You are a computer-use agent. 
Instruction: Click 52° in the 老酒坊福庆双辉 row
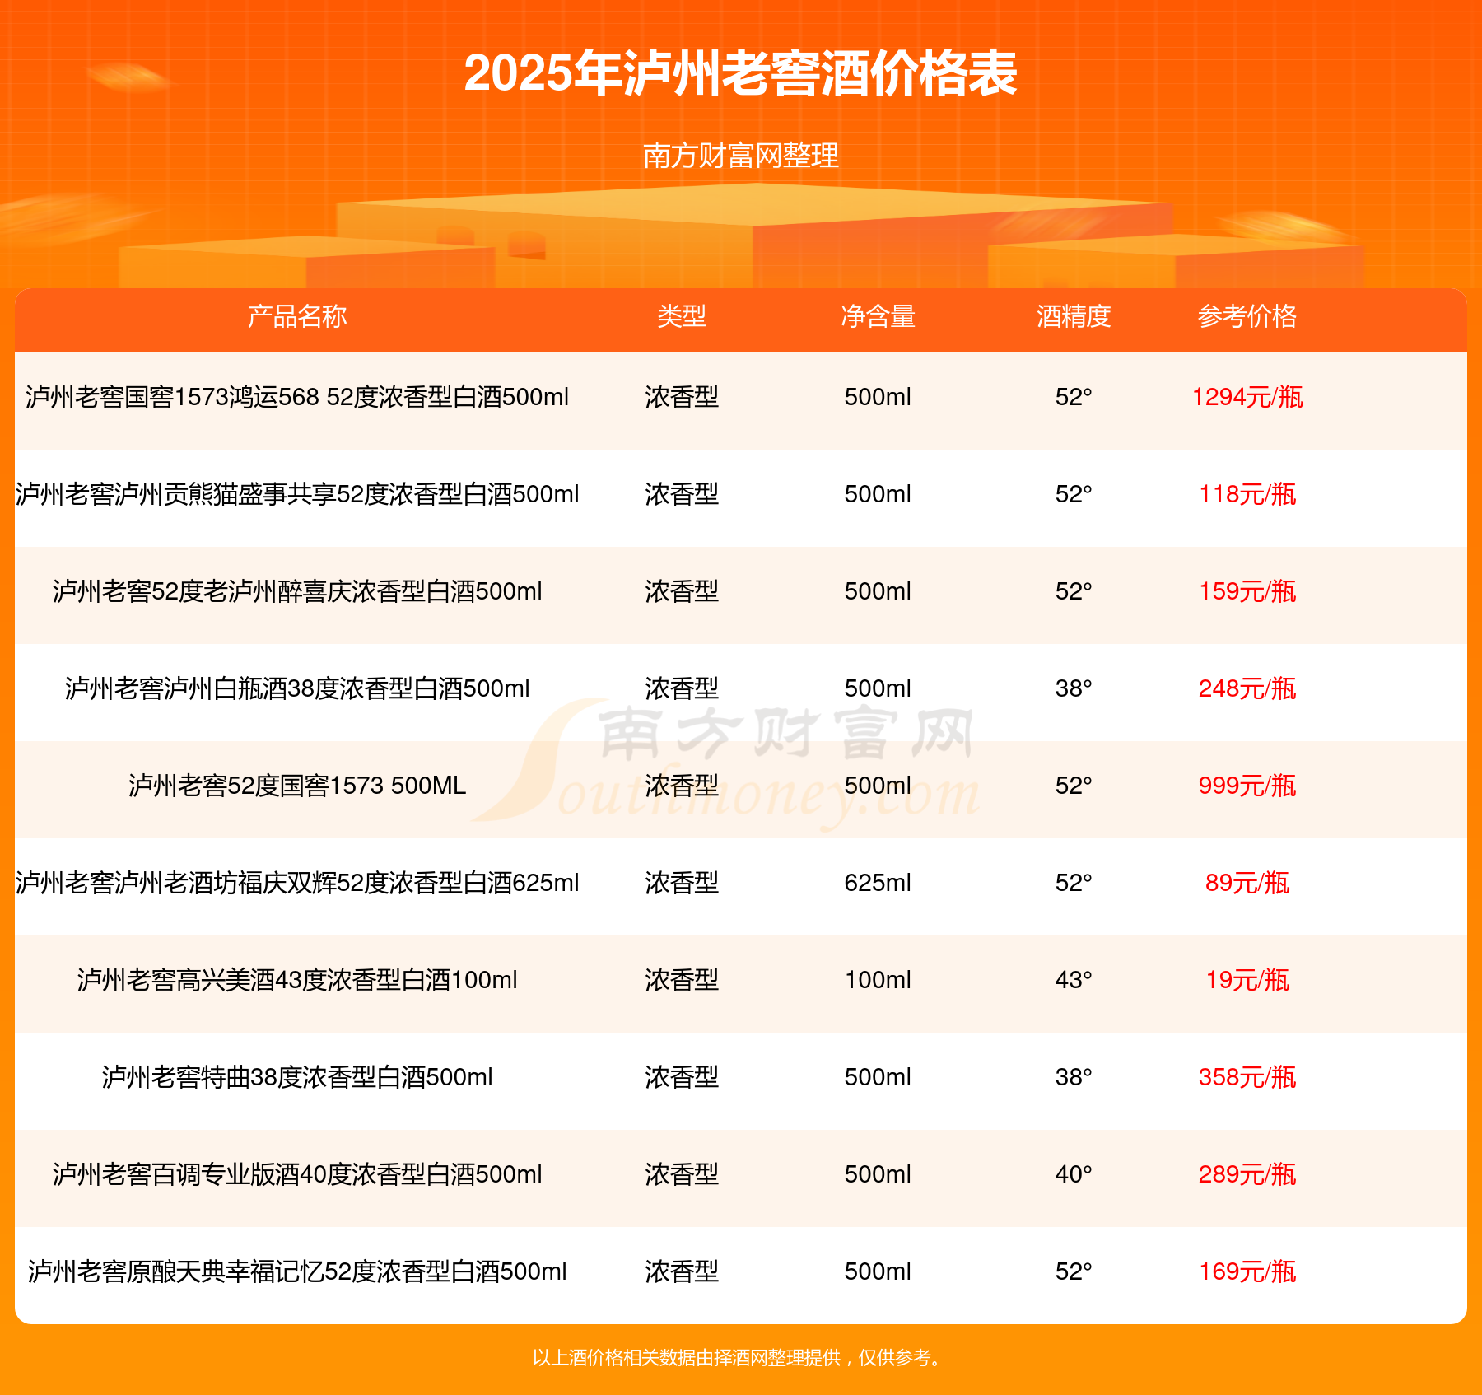point(1074,883)
